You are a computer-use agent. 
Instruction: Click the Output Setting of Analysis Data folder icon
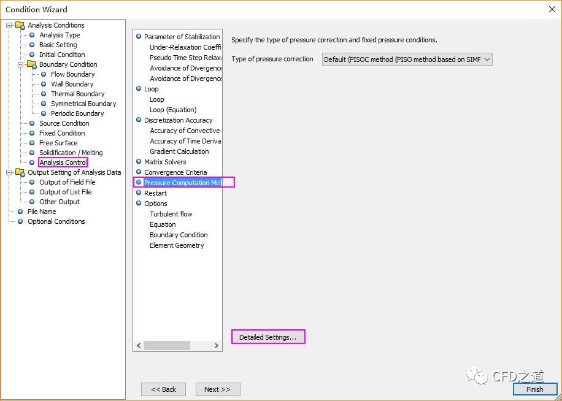point(20,172)
